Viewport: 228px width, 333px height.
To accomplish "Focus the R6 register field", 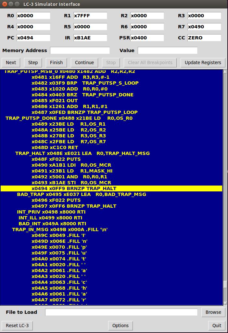I will coord(147,27).
